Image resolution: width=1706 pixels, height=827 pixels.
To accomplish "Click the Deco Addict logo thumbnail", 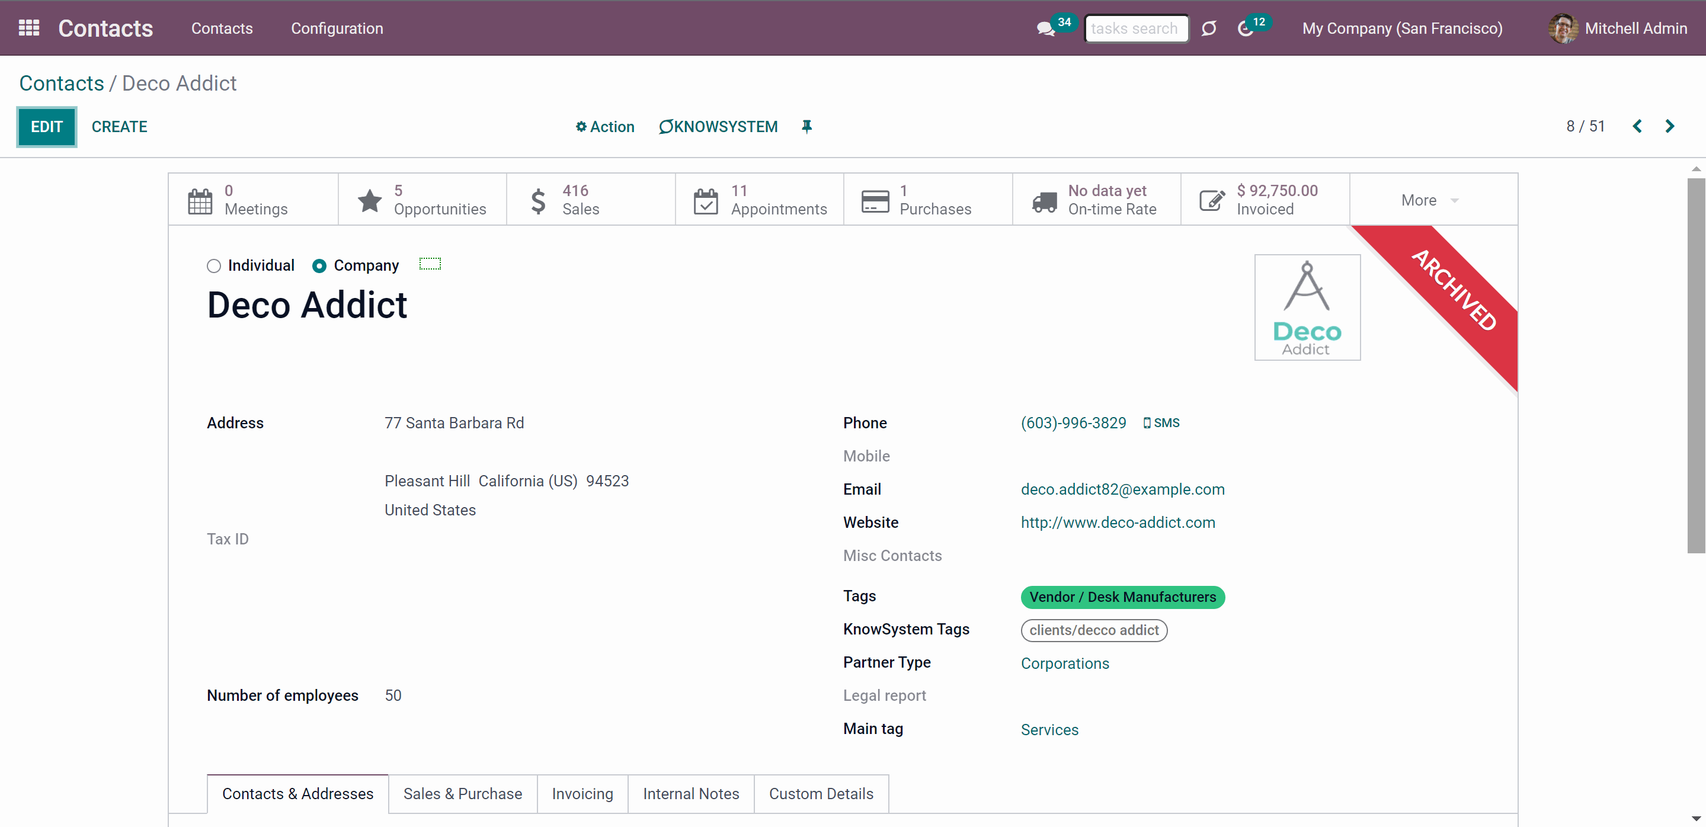I will (1307, 307).
